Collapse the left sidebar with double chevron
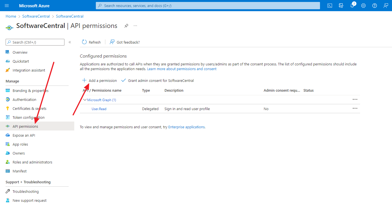Image resolution: width=392 pixels, height=216 pixels. pos(70,42)
